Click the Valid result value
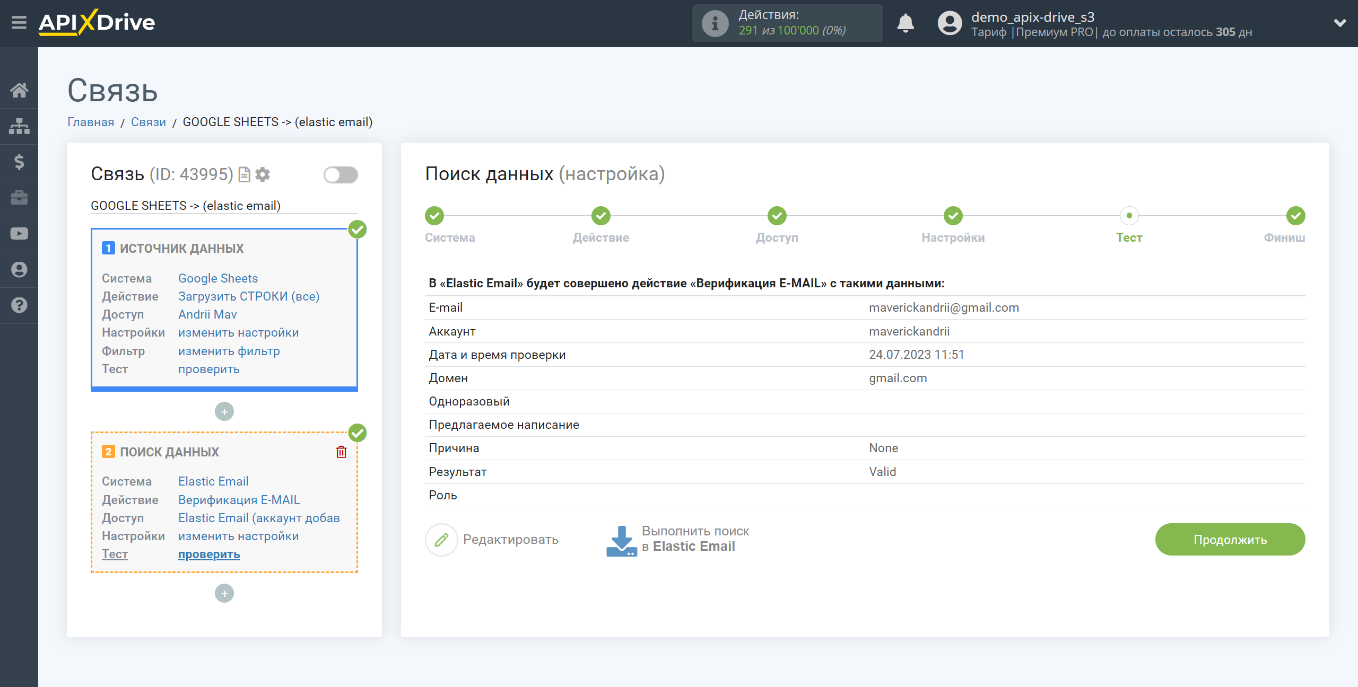This screenshot has width=1358, height=687. 882,472
